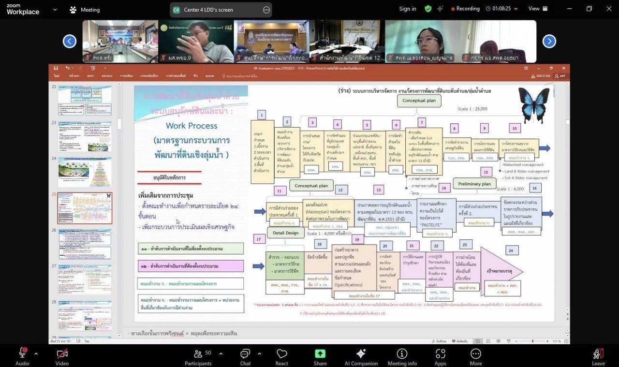Click the encryption shield icon
The image size is (619, 367).
click(428, 9)
